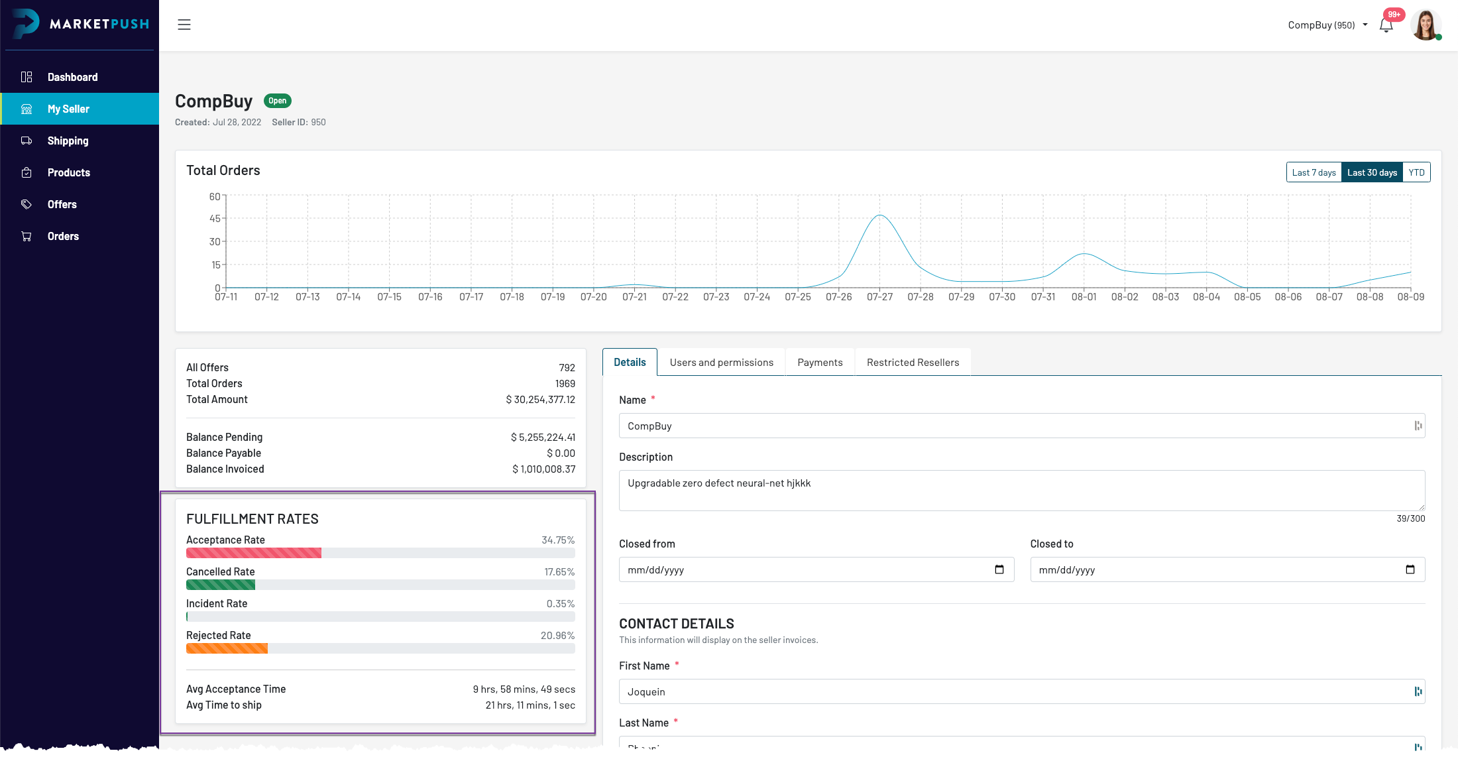The width and height of the screenshot is (1458, 767).
Task: Open the Payments tab
Action: pos(820,363)
